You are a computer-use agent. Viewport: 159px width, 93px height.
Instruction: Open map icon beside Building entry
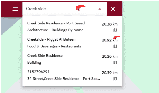[115, 62]
